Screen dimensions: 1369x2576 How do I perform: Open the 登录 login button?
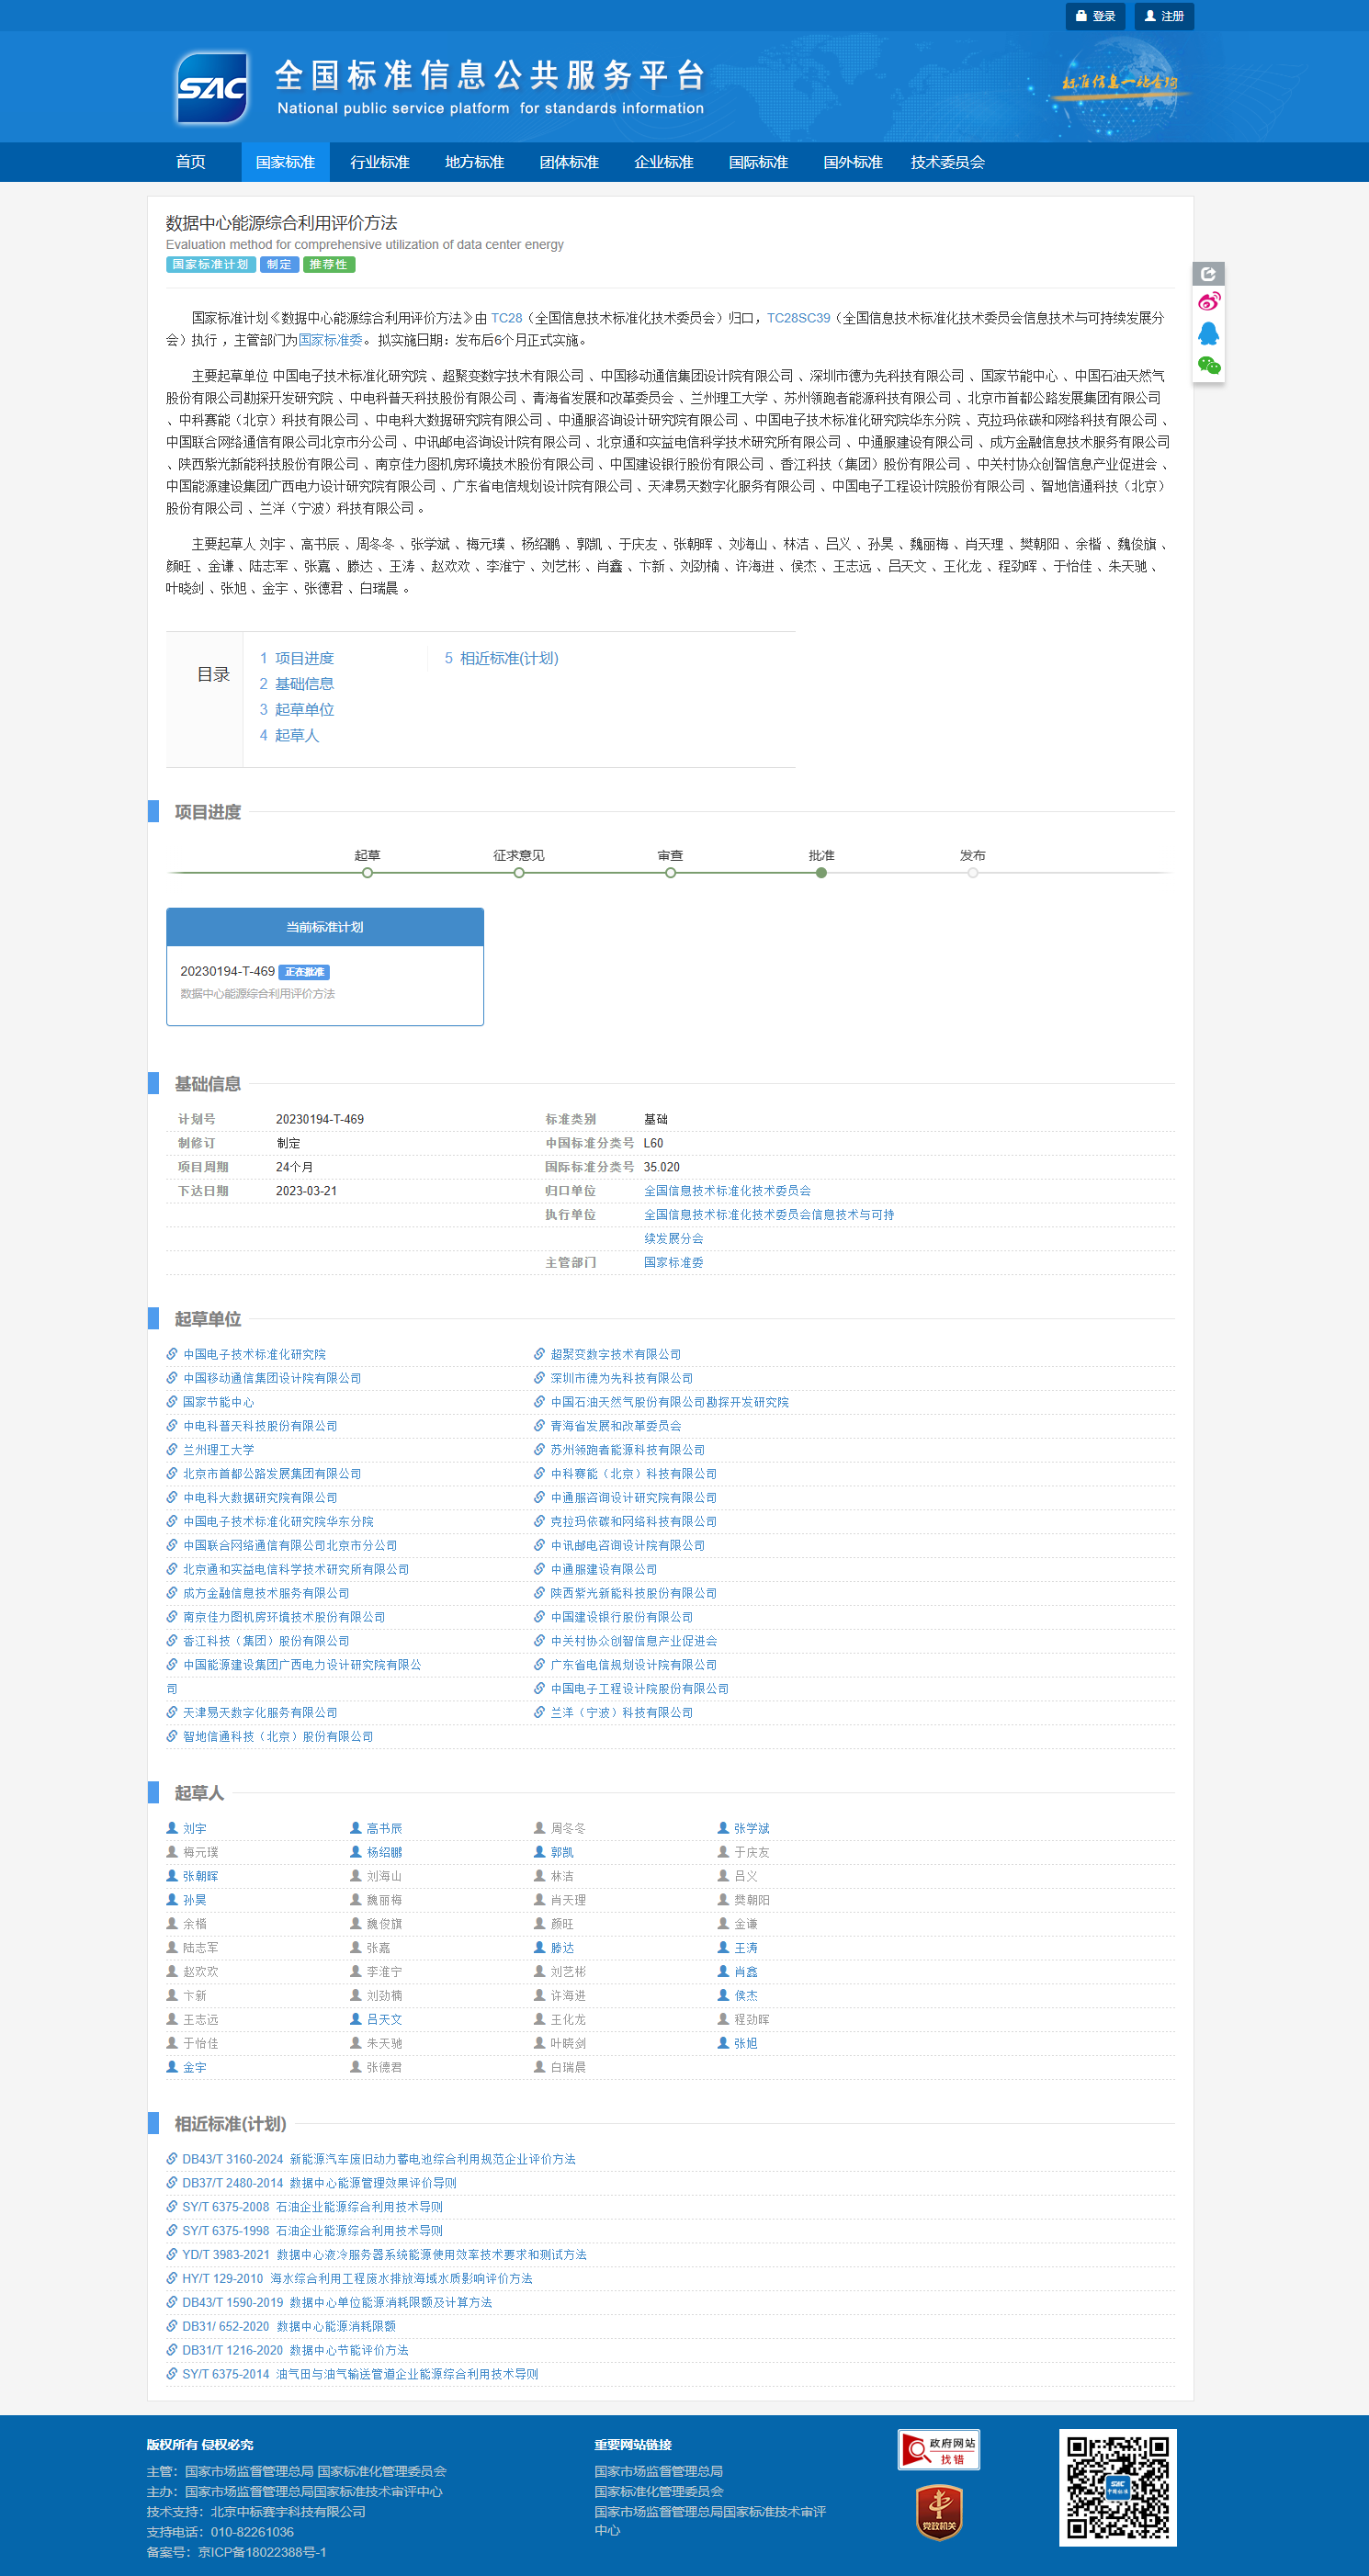click(x=1095, y=16)
